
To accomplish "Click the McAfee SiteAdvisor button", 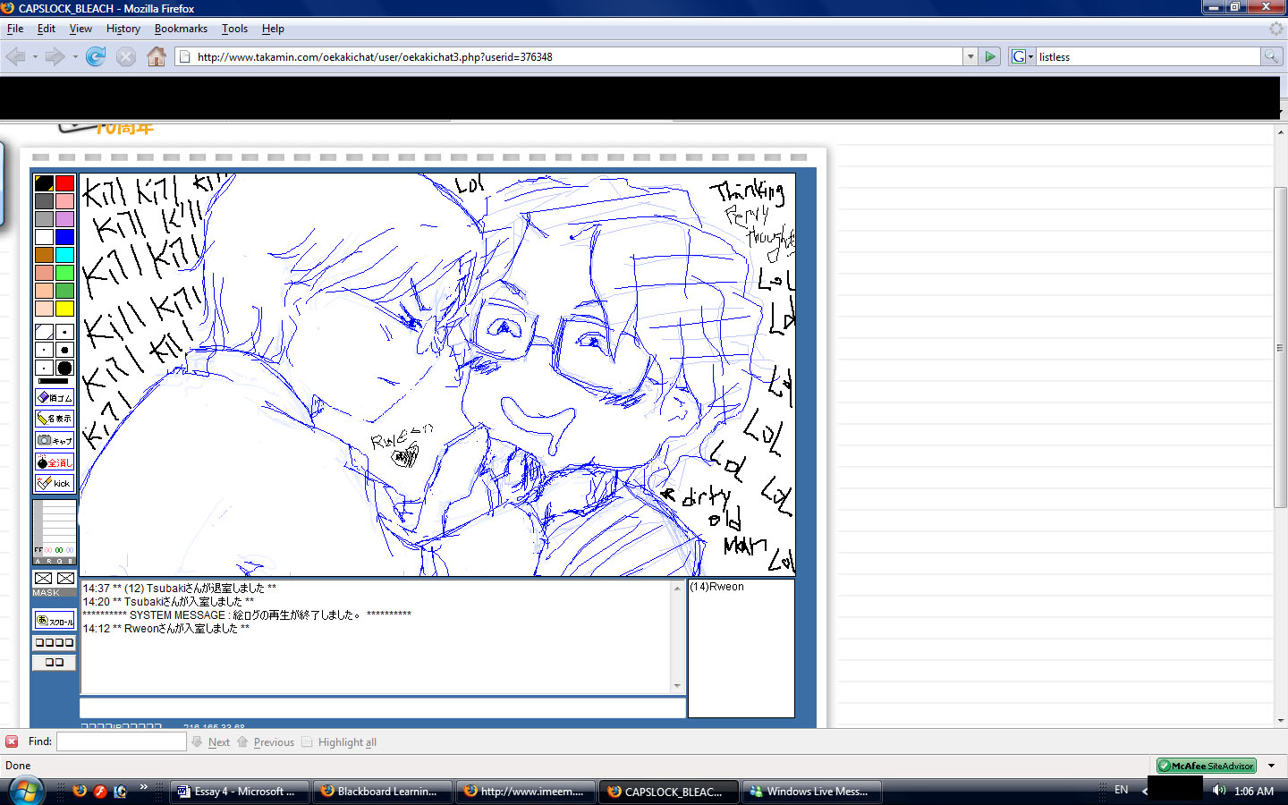I will tap(1207, 766).
